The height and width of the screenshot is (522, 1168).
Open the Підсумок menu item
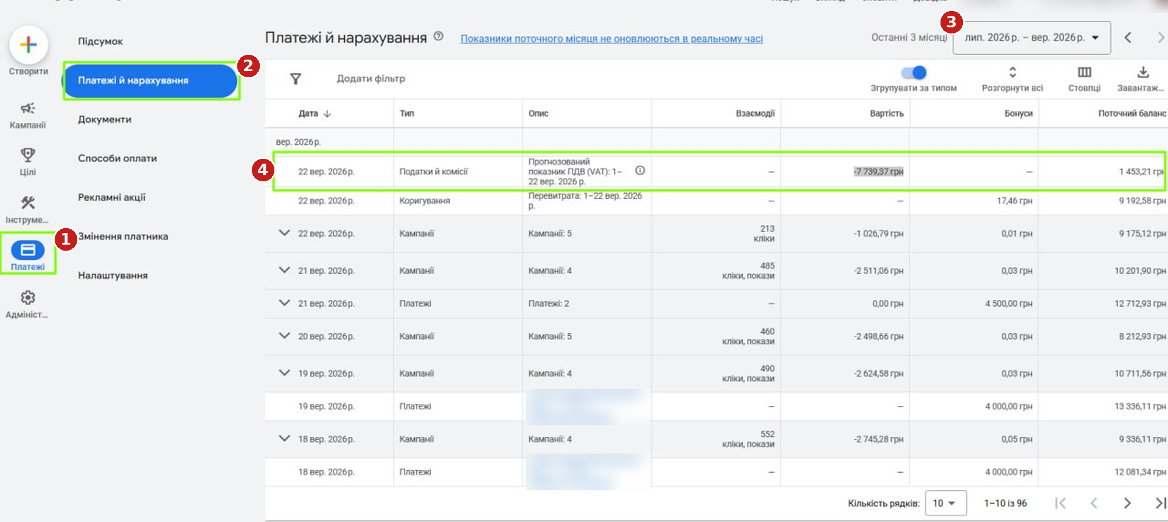click(x=100, y=41)
